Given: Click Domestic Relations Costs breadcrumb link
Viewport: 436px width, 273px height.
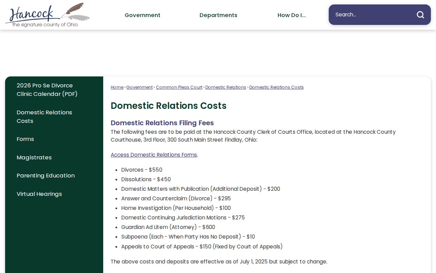Looking at the screenshot, I should [276, 87].
